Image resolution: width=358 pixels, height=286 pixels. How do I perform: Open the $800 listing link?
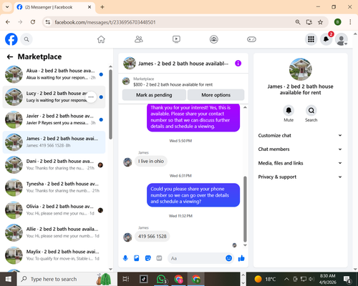pyautogui.click(x=173, y=84)
